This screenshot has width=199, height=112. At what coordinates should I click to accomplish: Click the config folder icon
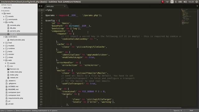[7, 22]
